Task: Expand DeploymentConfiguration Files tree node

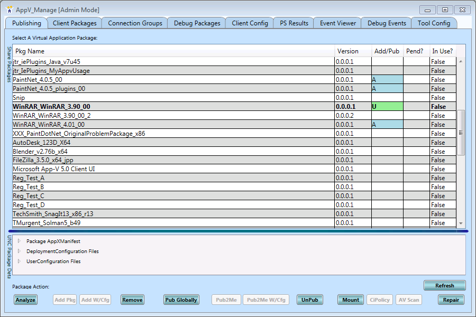Action: [20, 251]
